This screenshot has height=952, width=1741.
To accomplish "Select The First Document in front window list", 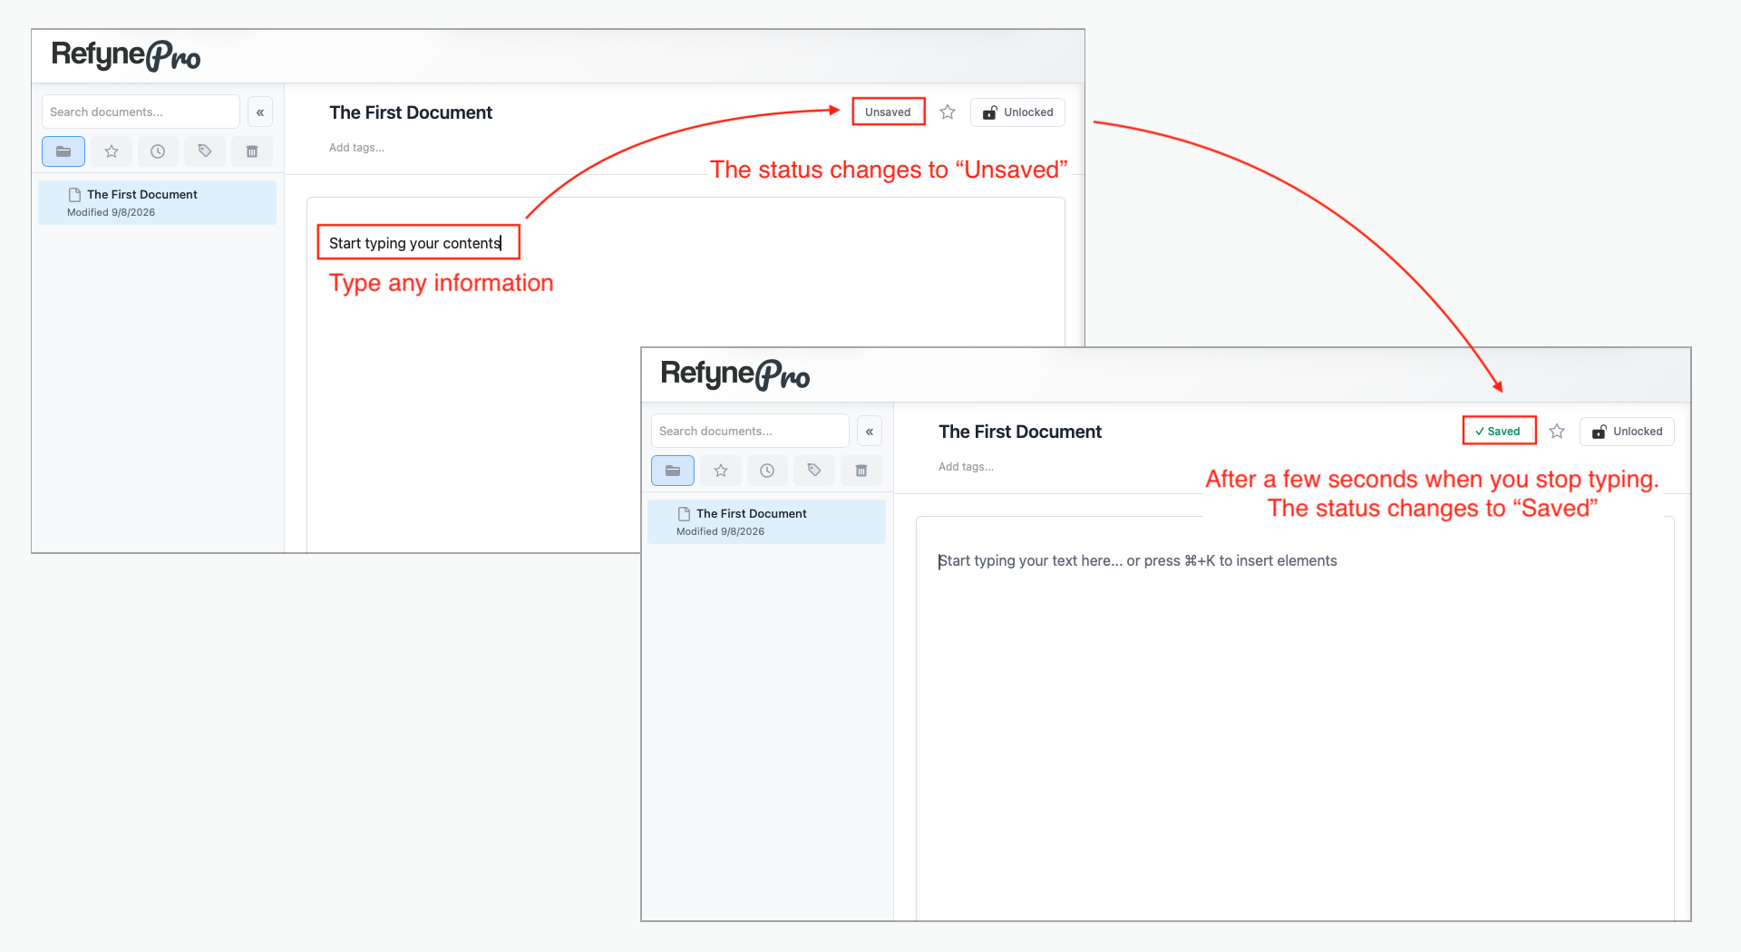I will pyautogui.click(x=767, y=521).
